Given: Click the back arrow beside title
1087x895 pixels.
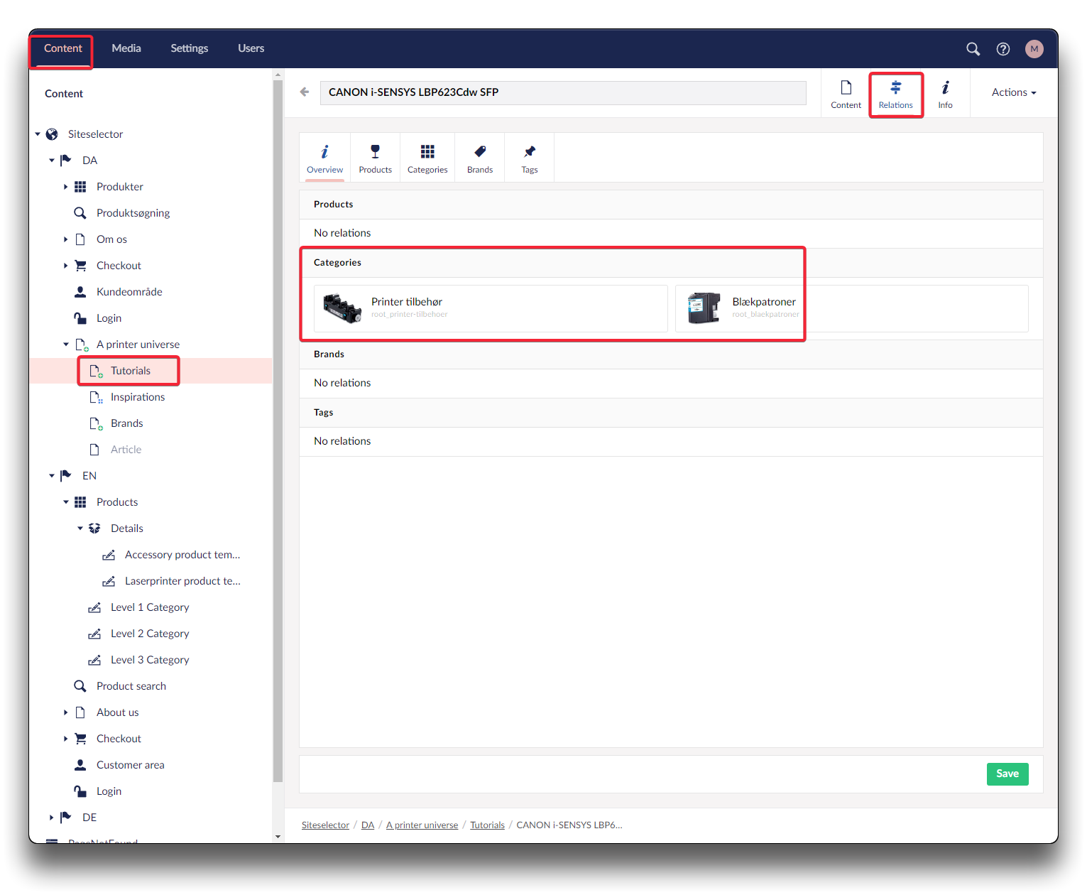Looking at the screenshot, I should 305,92.
